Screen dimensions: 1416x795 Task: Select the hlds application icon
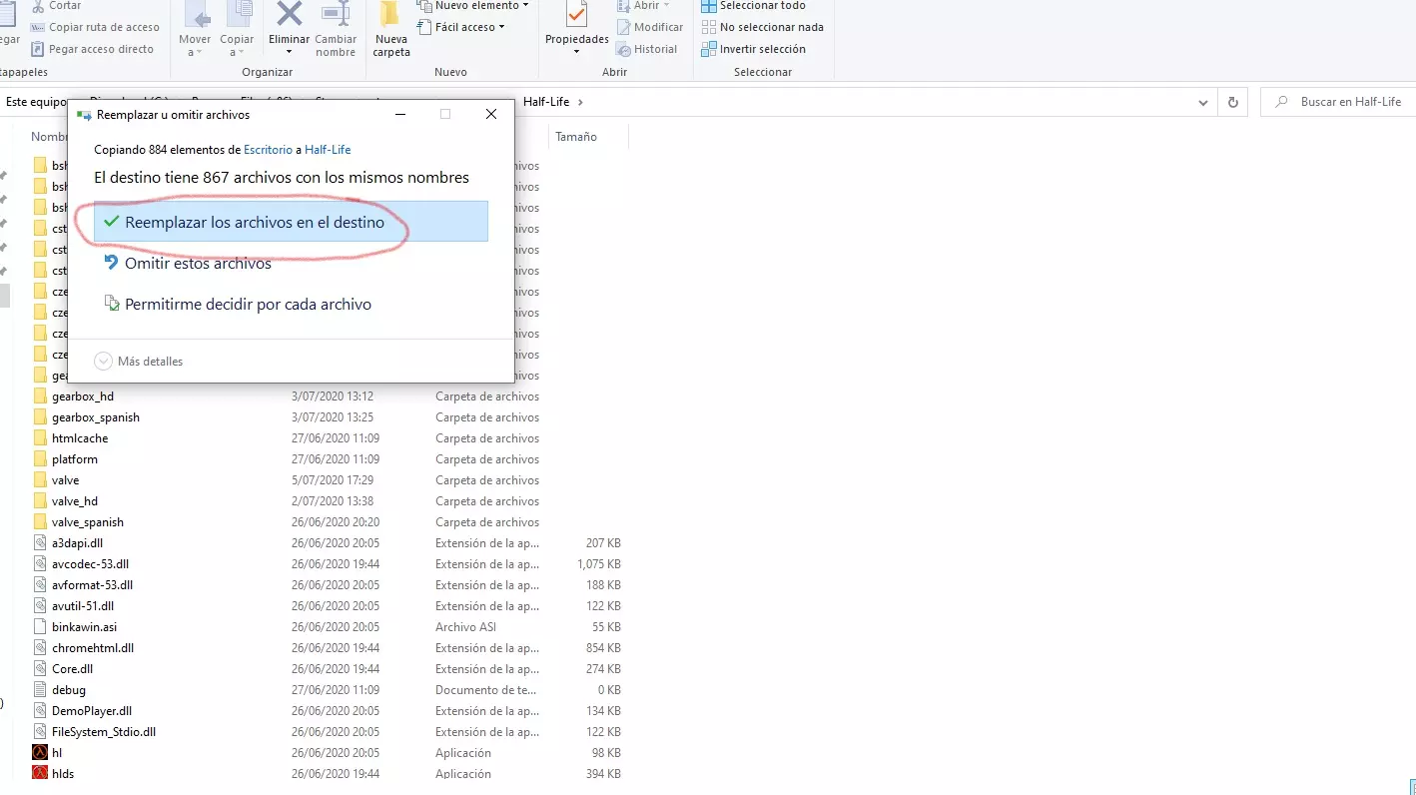point(40,774)
